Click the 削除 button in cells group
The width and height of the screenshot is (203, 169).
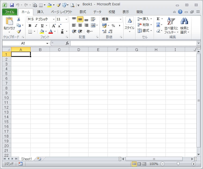coord(145,25)
